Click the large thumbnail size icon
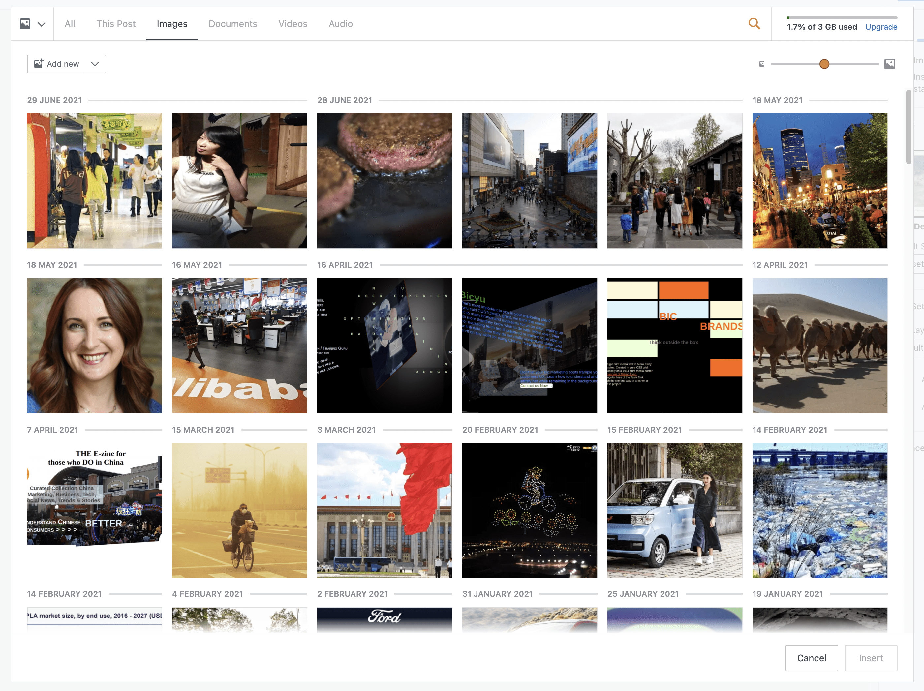 pos(889,64)
